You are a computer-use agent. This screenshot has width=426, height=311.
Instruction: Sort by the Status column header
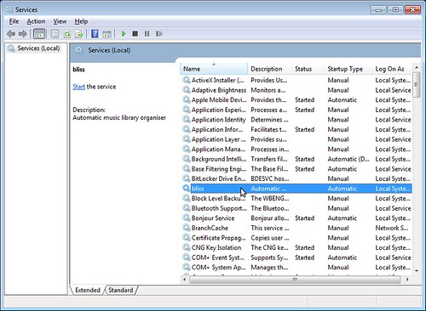(308, 69)
